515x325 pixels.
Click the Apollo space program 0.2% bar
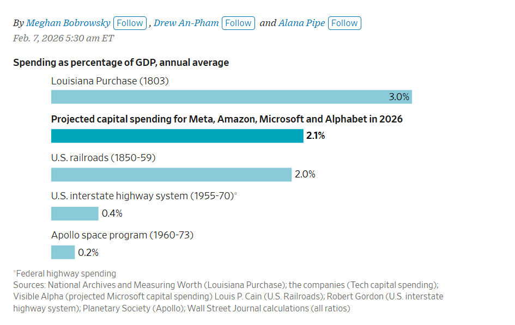point(63,253)
